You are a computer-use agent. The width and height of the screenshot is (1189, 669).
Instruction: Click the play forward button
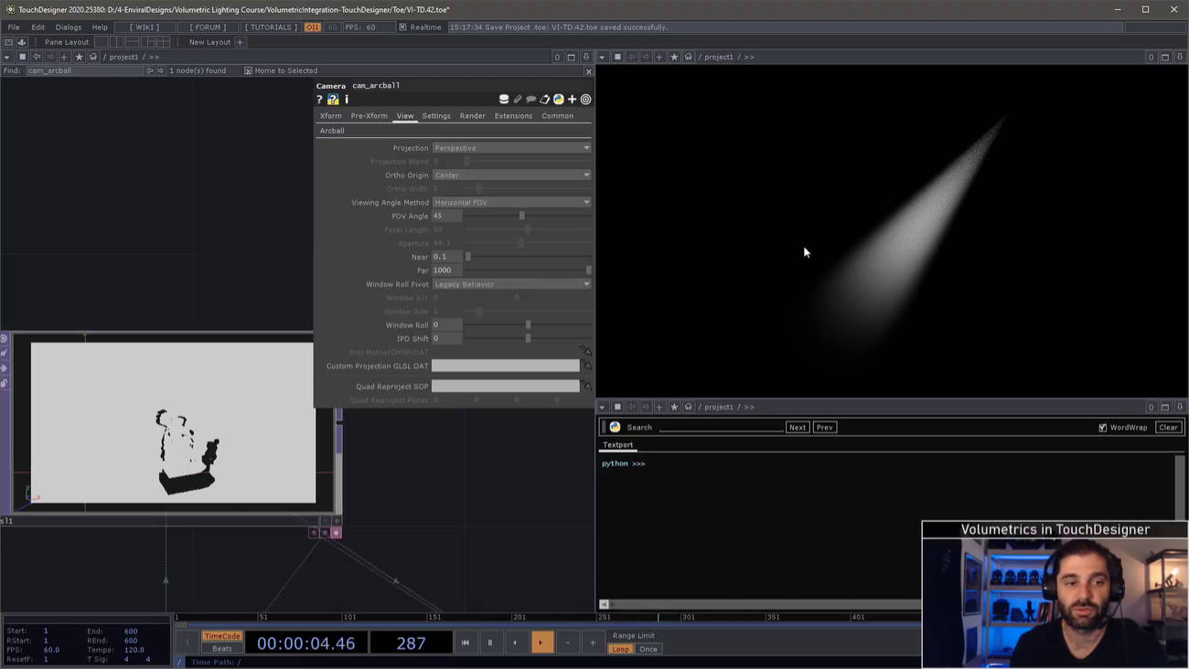click(541, 642)
